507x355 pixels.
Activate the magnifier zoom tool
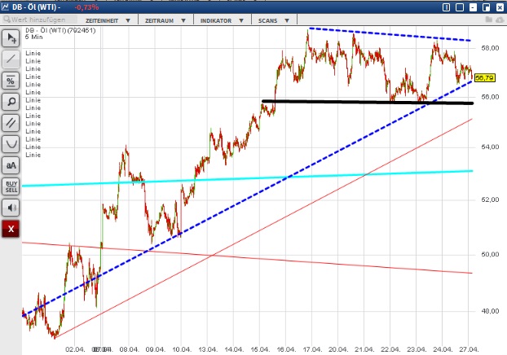click(11, 102)
